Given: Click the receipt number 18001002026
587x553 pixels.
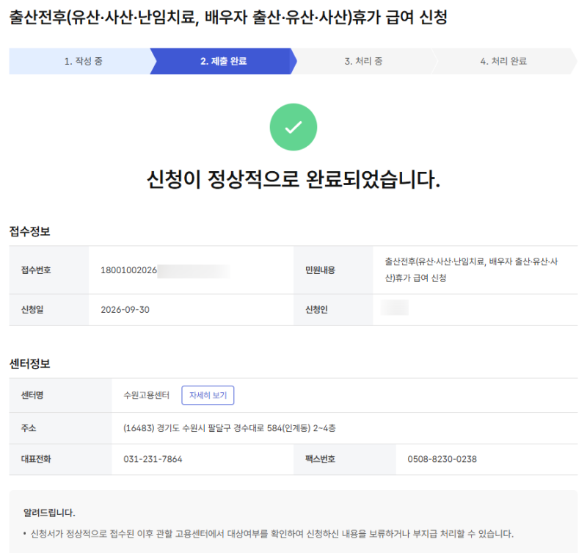Looking at the screenshot, I should pyautogui.click(x=128, y=270).
